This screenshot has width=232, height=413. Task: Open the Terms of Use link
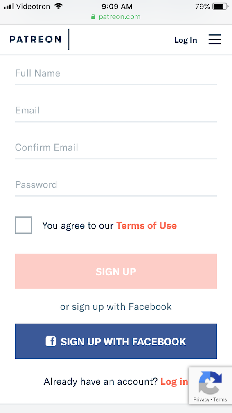146,225
